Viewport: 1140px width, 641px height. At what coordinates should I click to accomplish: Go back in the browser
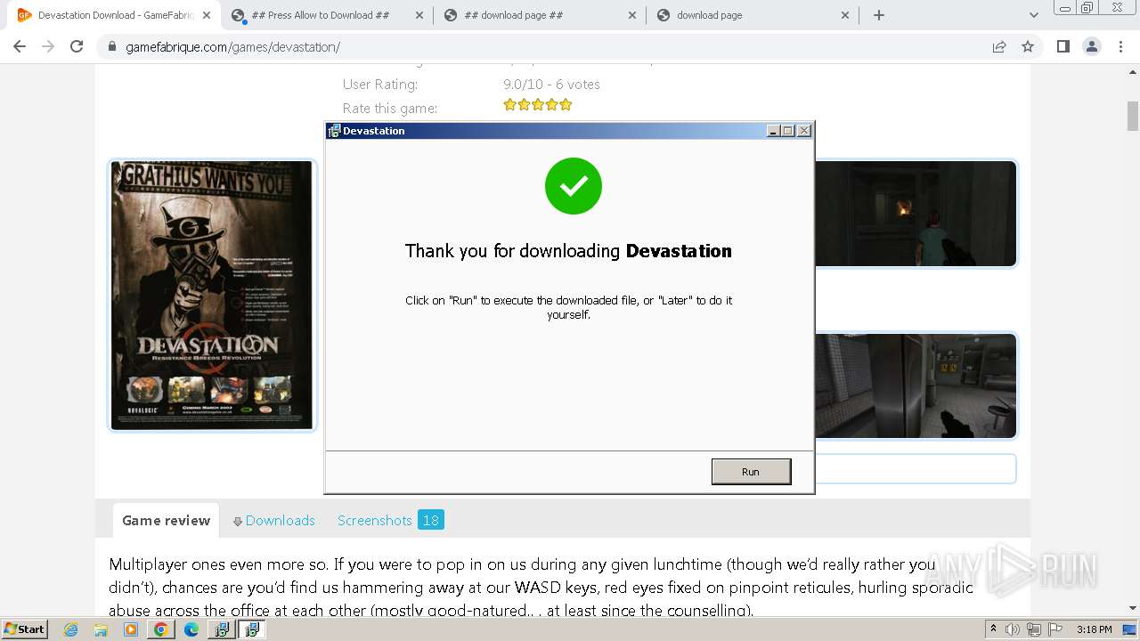click(20, 46)
